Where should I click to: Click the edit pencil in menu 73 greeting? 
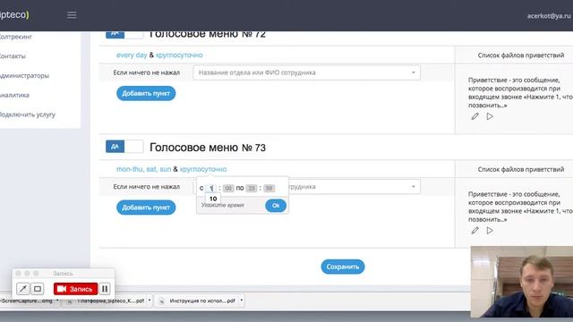tap(475, 231)
